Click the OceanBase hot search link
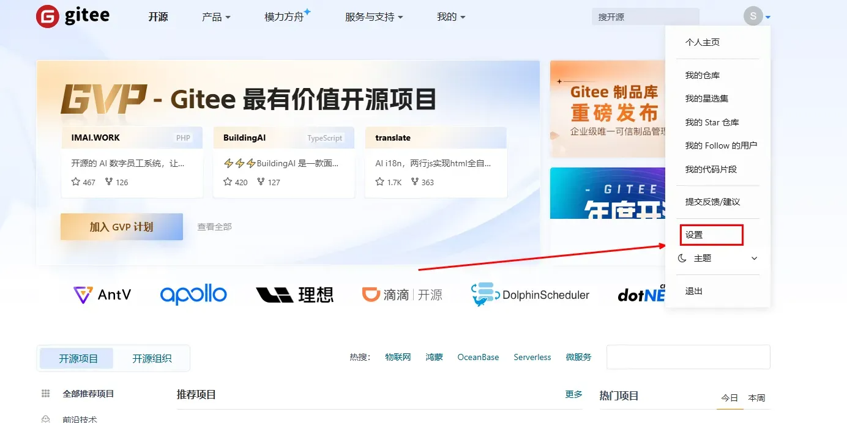Viewport: 847px width, 423px height. click(478, 357)
